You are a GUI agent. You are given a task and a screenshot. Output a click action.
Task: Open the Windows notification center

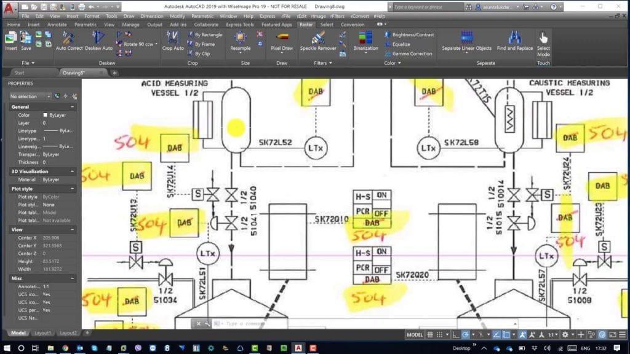click(x=616, y=348)
